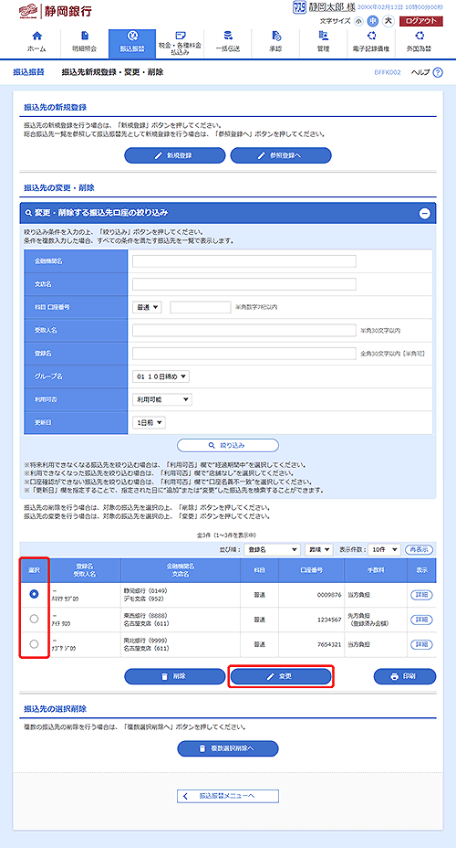Click the 承認 approval icon
This screenshot has height=848, width=456.
(x=275, y=37)
